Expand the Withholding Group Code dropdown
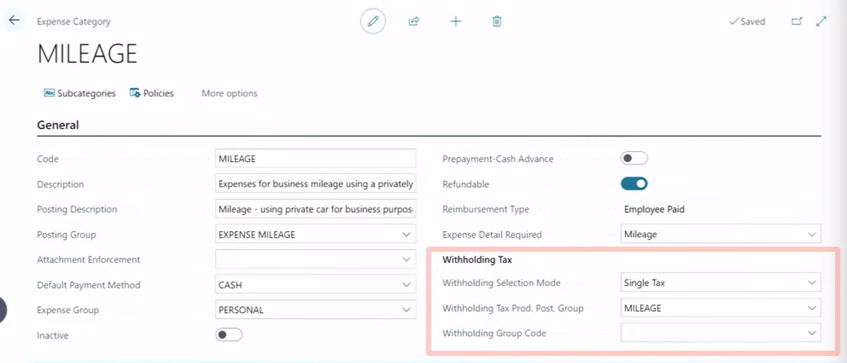 (812, 333)
